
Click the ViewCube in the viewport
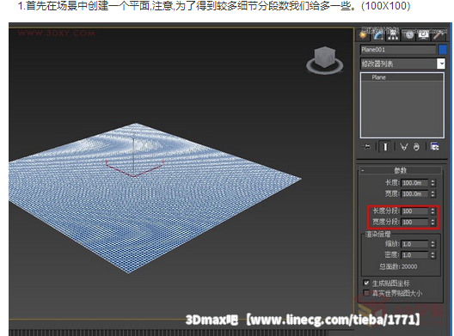pyautogui.click(x=324, y=60)
